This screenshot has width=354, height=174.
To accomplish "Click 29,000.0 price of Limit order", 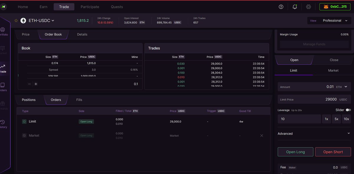I will [176, 122].
